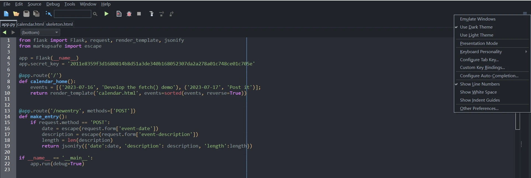Click 'render_template' call on line 10

[x=72, y=93]
